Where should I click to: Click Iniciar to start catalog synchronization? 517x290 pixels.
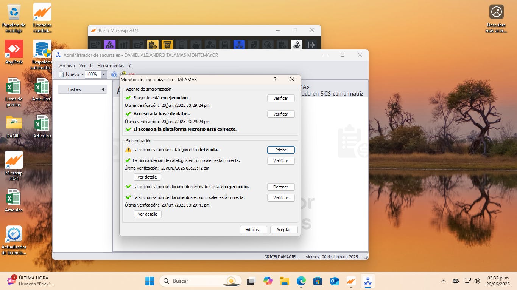[281, 150]
